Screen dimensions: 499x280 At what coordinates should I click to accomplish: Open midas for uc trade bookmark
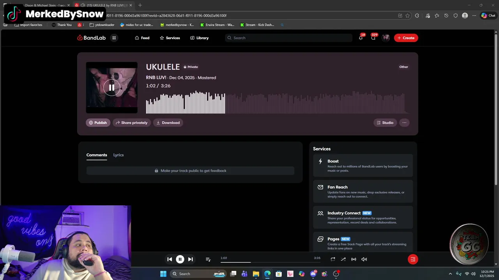click(x=137, y=25)
